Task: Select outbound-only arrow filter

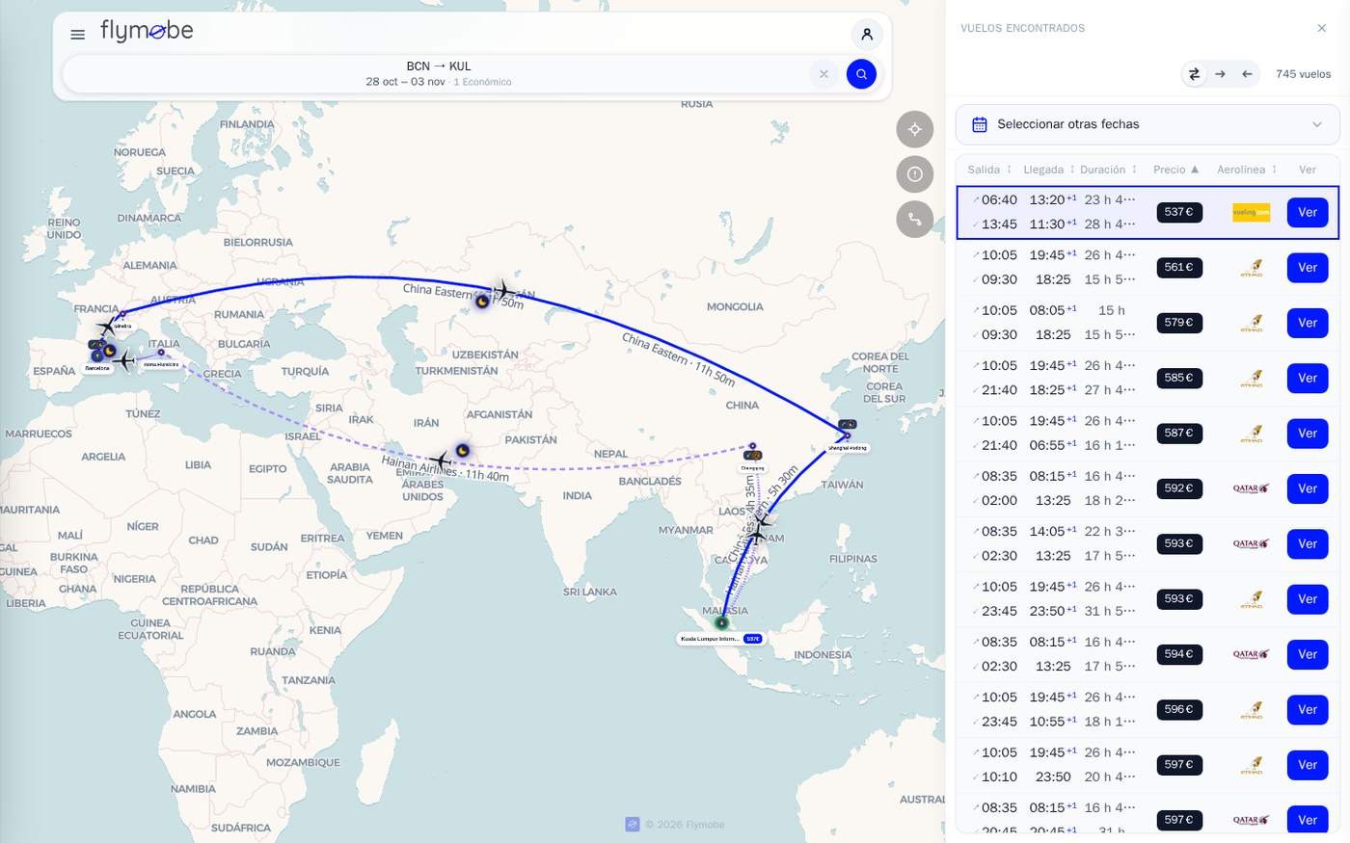Action: coord(1221,74)
